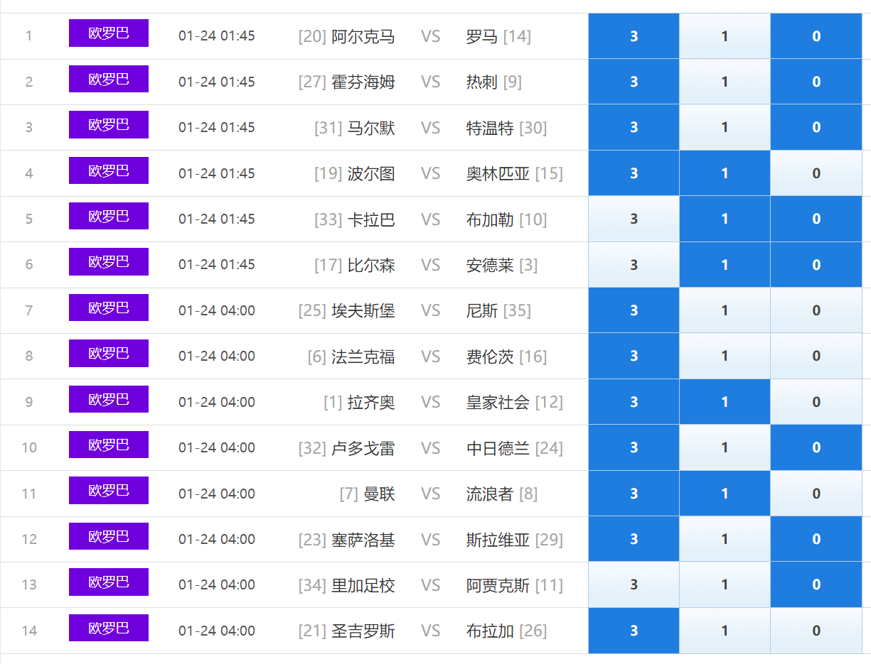
Task: Select 0 for 埃夫斯堡 vs 尼斯
Action: tap(816, 310)
